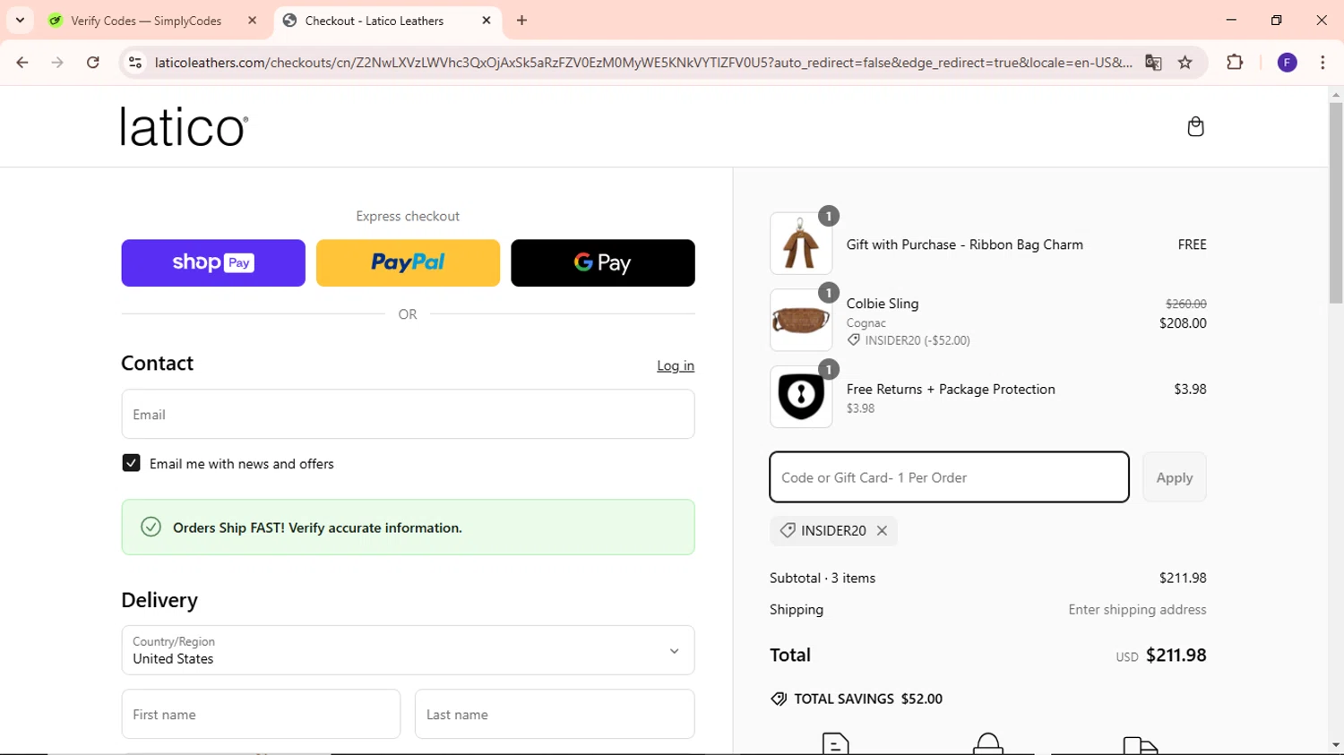This screenshot has width=1344, height=755.
Task: Close the Checkout Latico Leathers tab
Action: [487, 21]
